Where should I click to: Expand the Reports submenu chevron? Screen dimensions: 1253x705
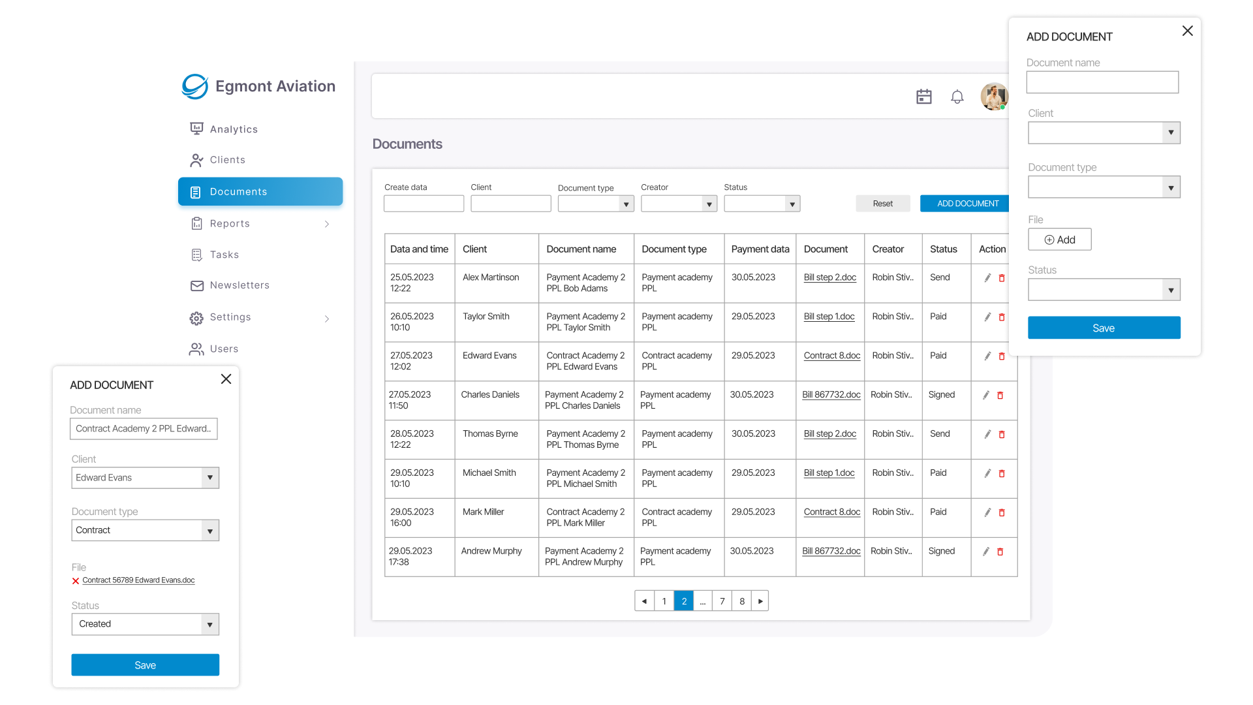click(326, 224)
